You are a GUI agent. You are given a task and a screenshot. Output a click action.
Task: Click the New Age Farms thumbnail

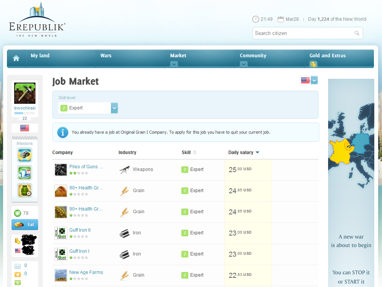(61, 275)
